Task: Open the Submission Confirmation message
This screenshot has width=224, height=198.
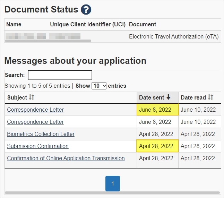Action: pos(38,146)
